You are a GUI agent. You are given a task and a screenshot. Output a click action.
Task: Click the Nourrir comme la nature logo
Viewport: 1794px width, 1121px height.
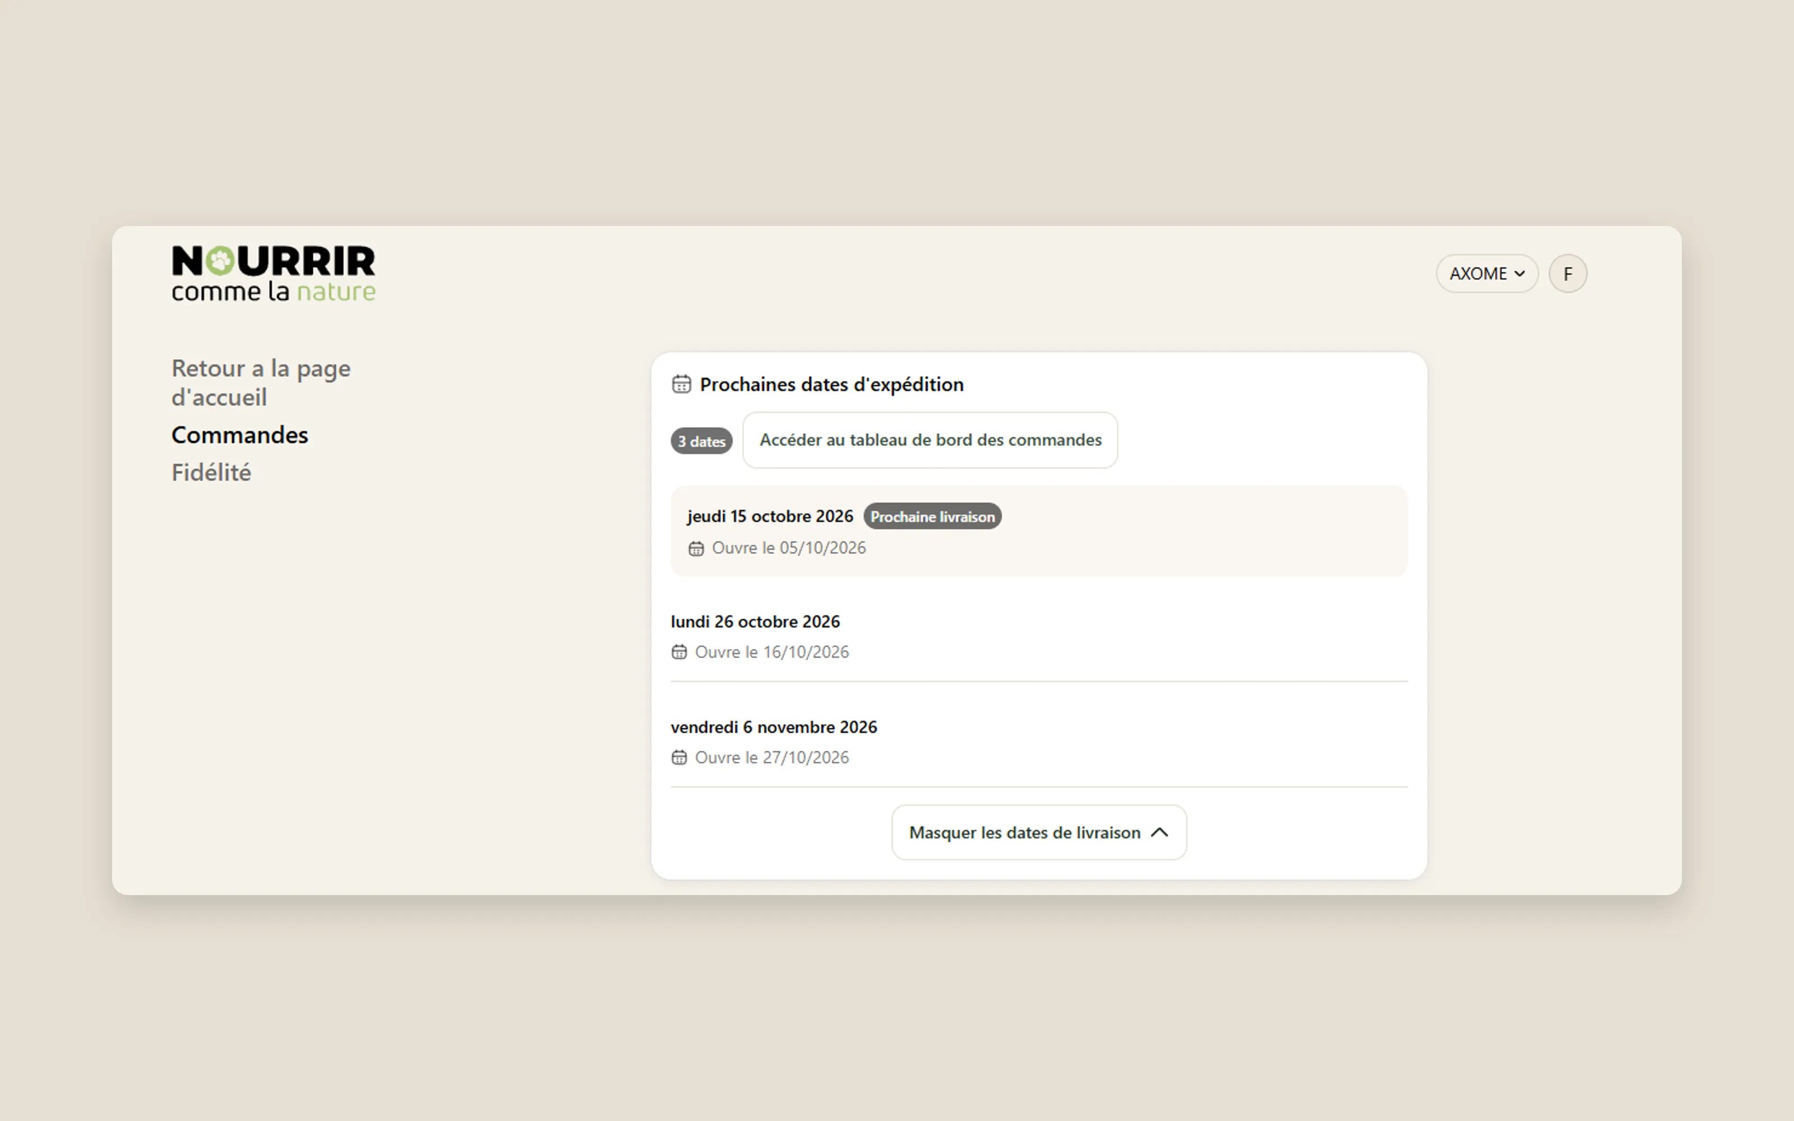(274, 274)
